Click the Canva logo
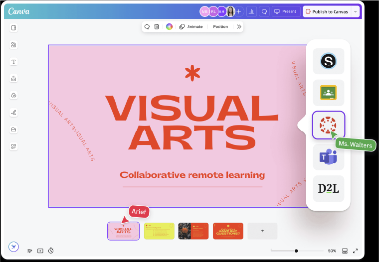 click(x=19, y=11)
